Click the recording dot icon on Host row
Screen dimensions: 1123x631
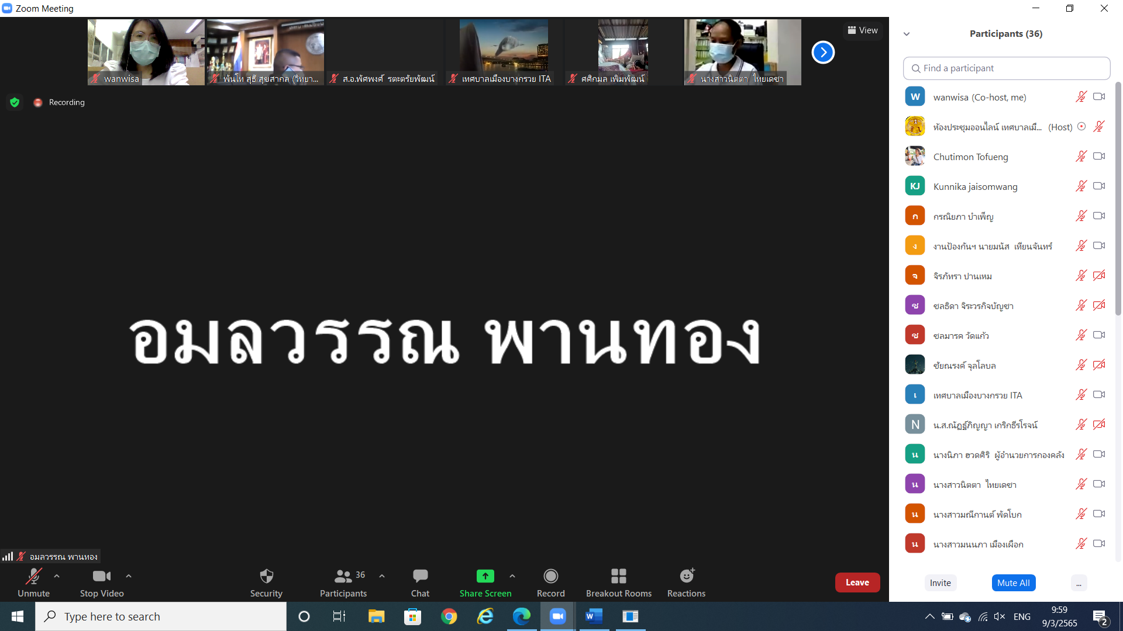click(1081, 126)
